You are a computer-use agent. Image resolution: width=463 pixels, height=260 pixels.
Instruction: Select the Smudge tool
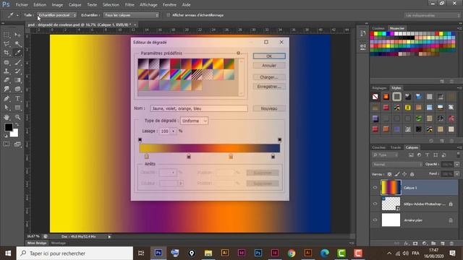coord(7,89)
